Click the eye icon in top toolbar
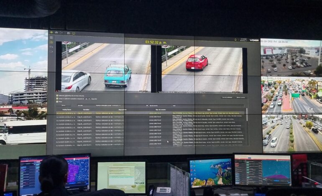Viewport: 322px width, 196px height. [51, 33]
